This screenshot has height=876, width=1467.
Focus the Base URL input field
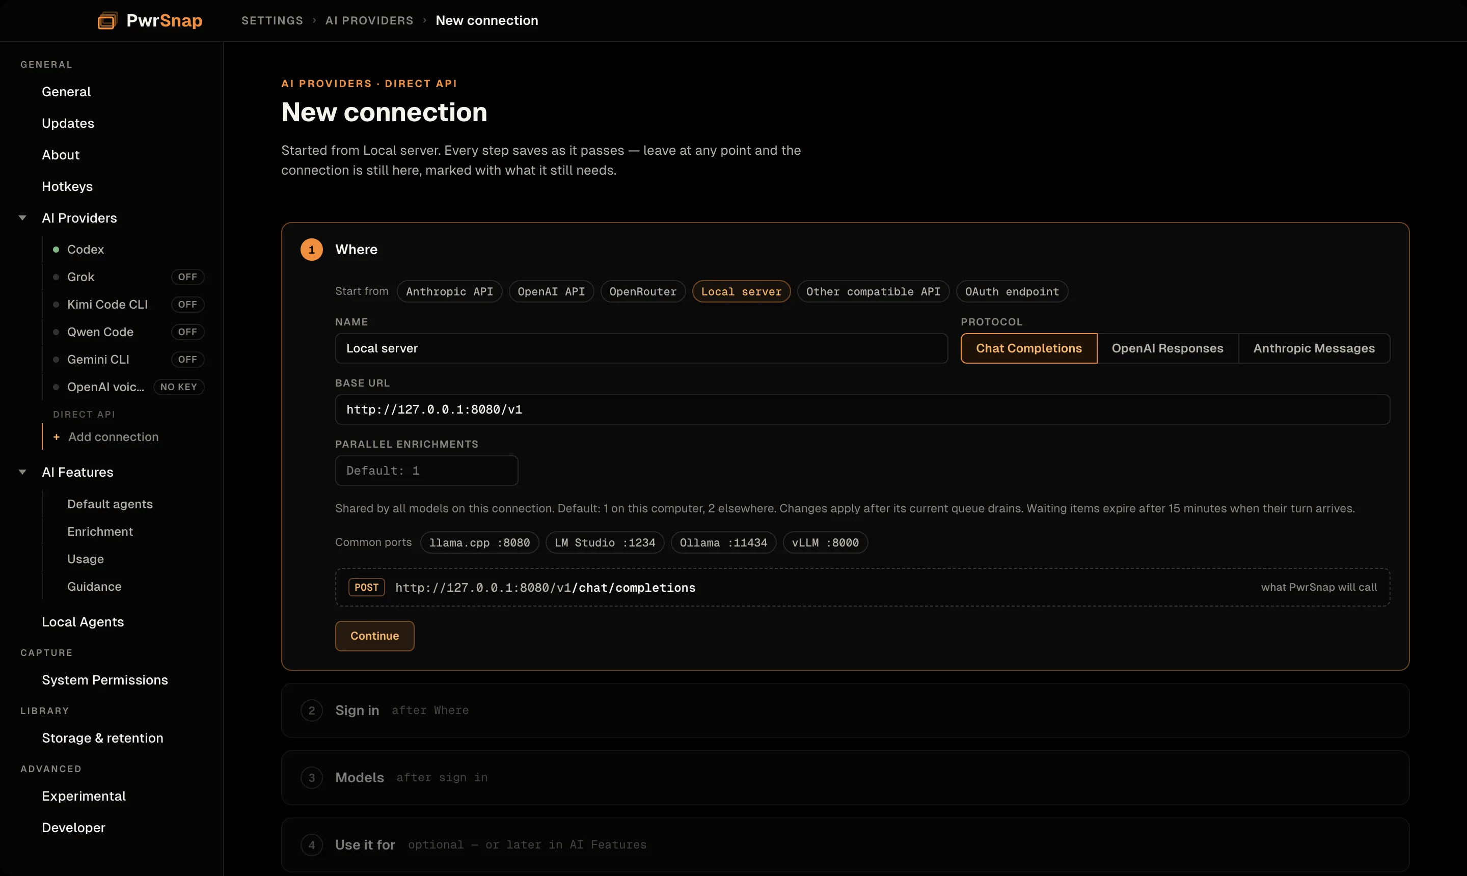click(x=862, y=409)
